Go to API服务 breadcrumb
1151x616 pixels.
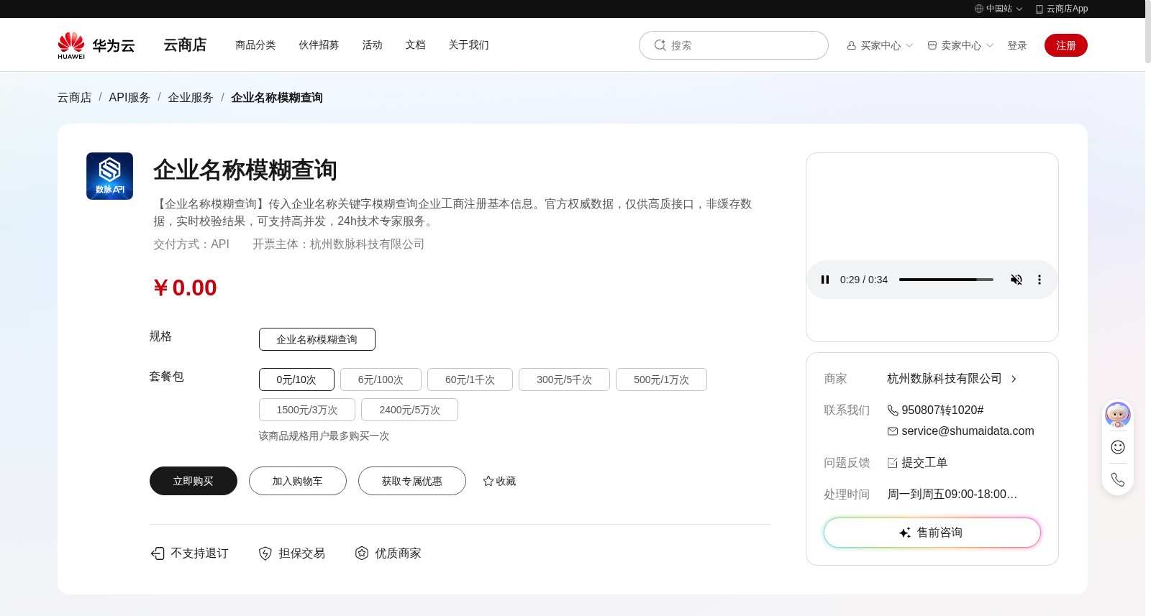129,97
